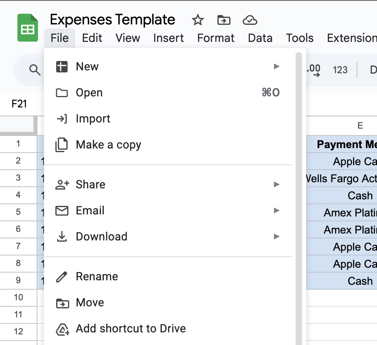Select the row 12 header
377x345 pixels.
pyautogui.click(x=18, y=332)
